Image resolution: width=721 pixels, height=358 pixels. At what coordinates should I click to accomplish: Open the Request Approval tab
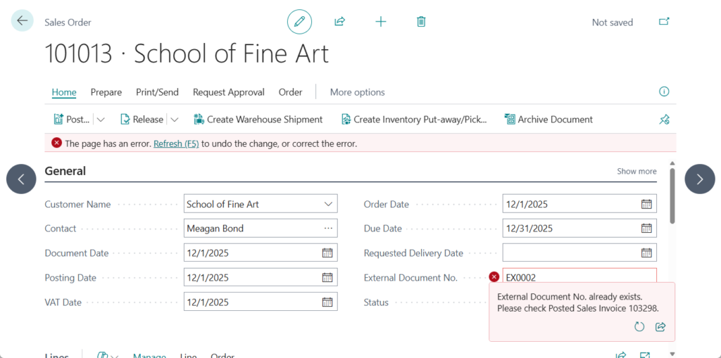pos(229,92)
